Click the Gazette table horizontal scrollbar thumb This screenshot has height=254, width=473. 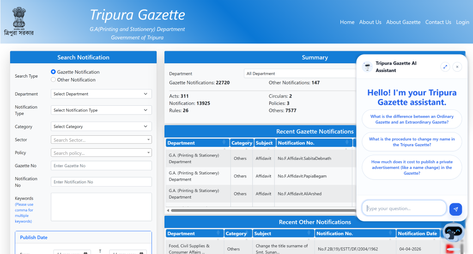click(263, 211)
